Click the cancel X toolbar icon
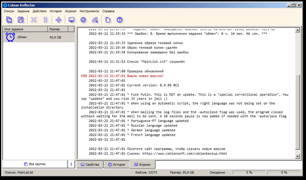Viewport: 306px width, 180px height. click(34, 19)
